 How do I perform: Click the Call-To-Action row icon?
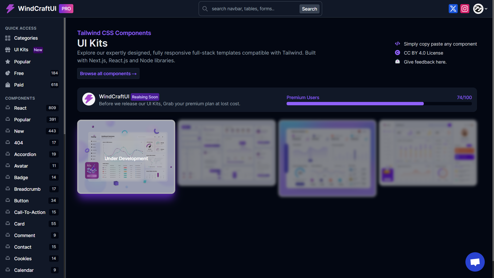[x=8, y=212]
